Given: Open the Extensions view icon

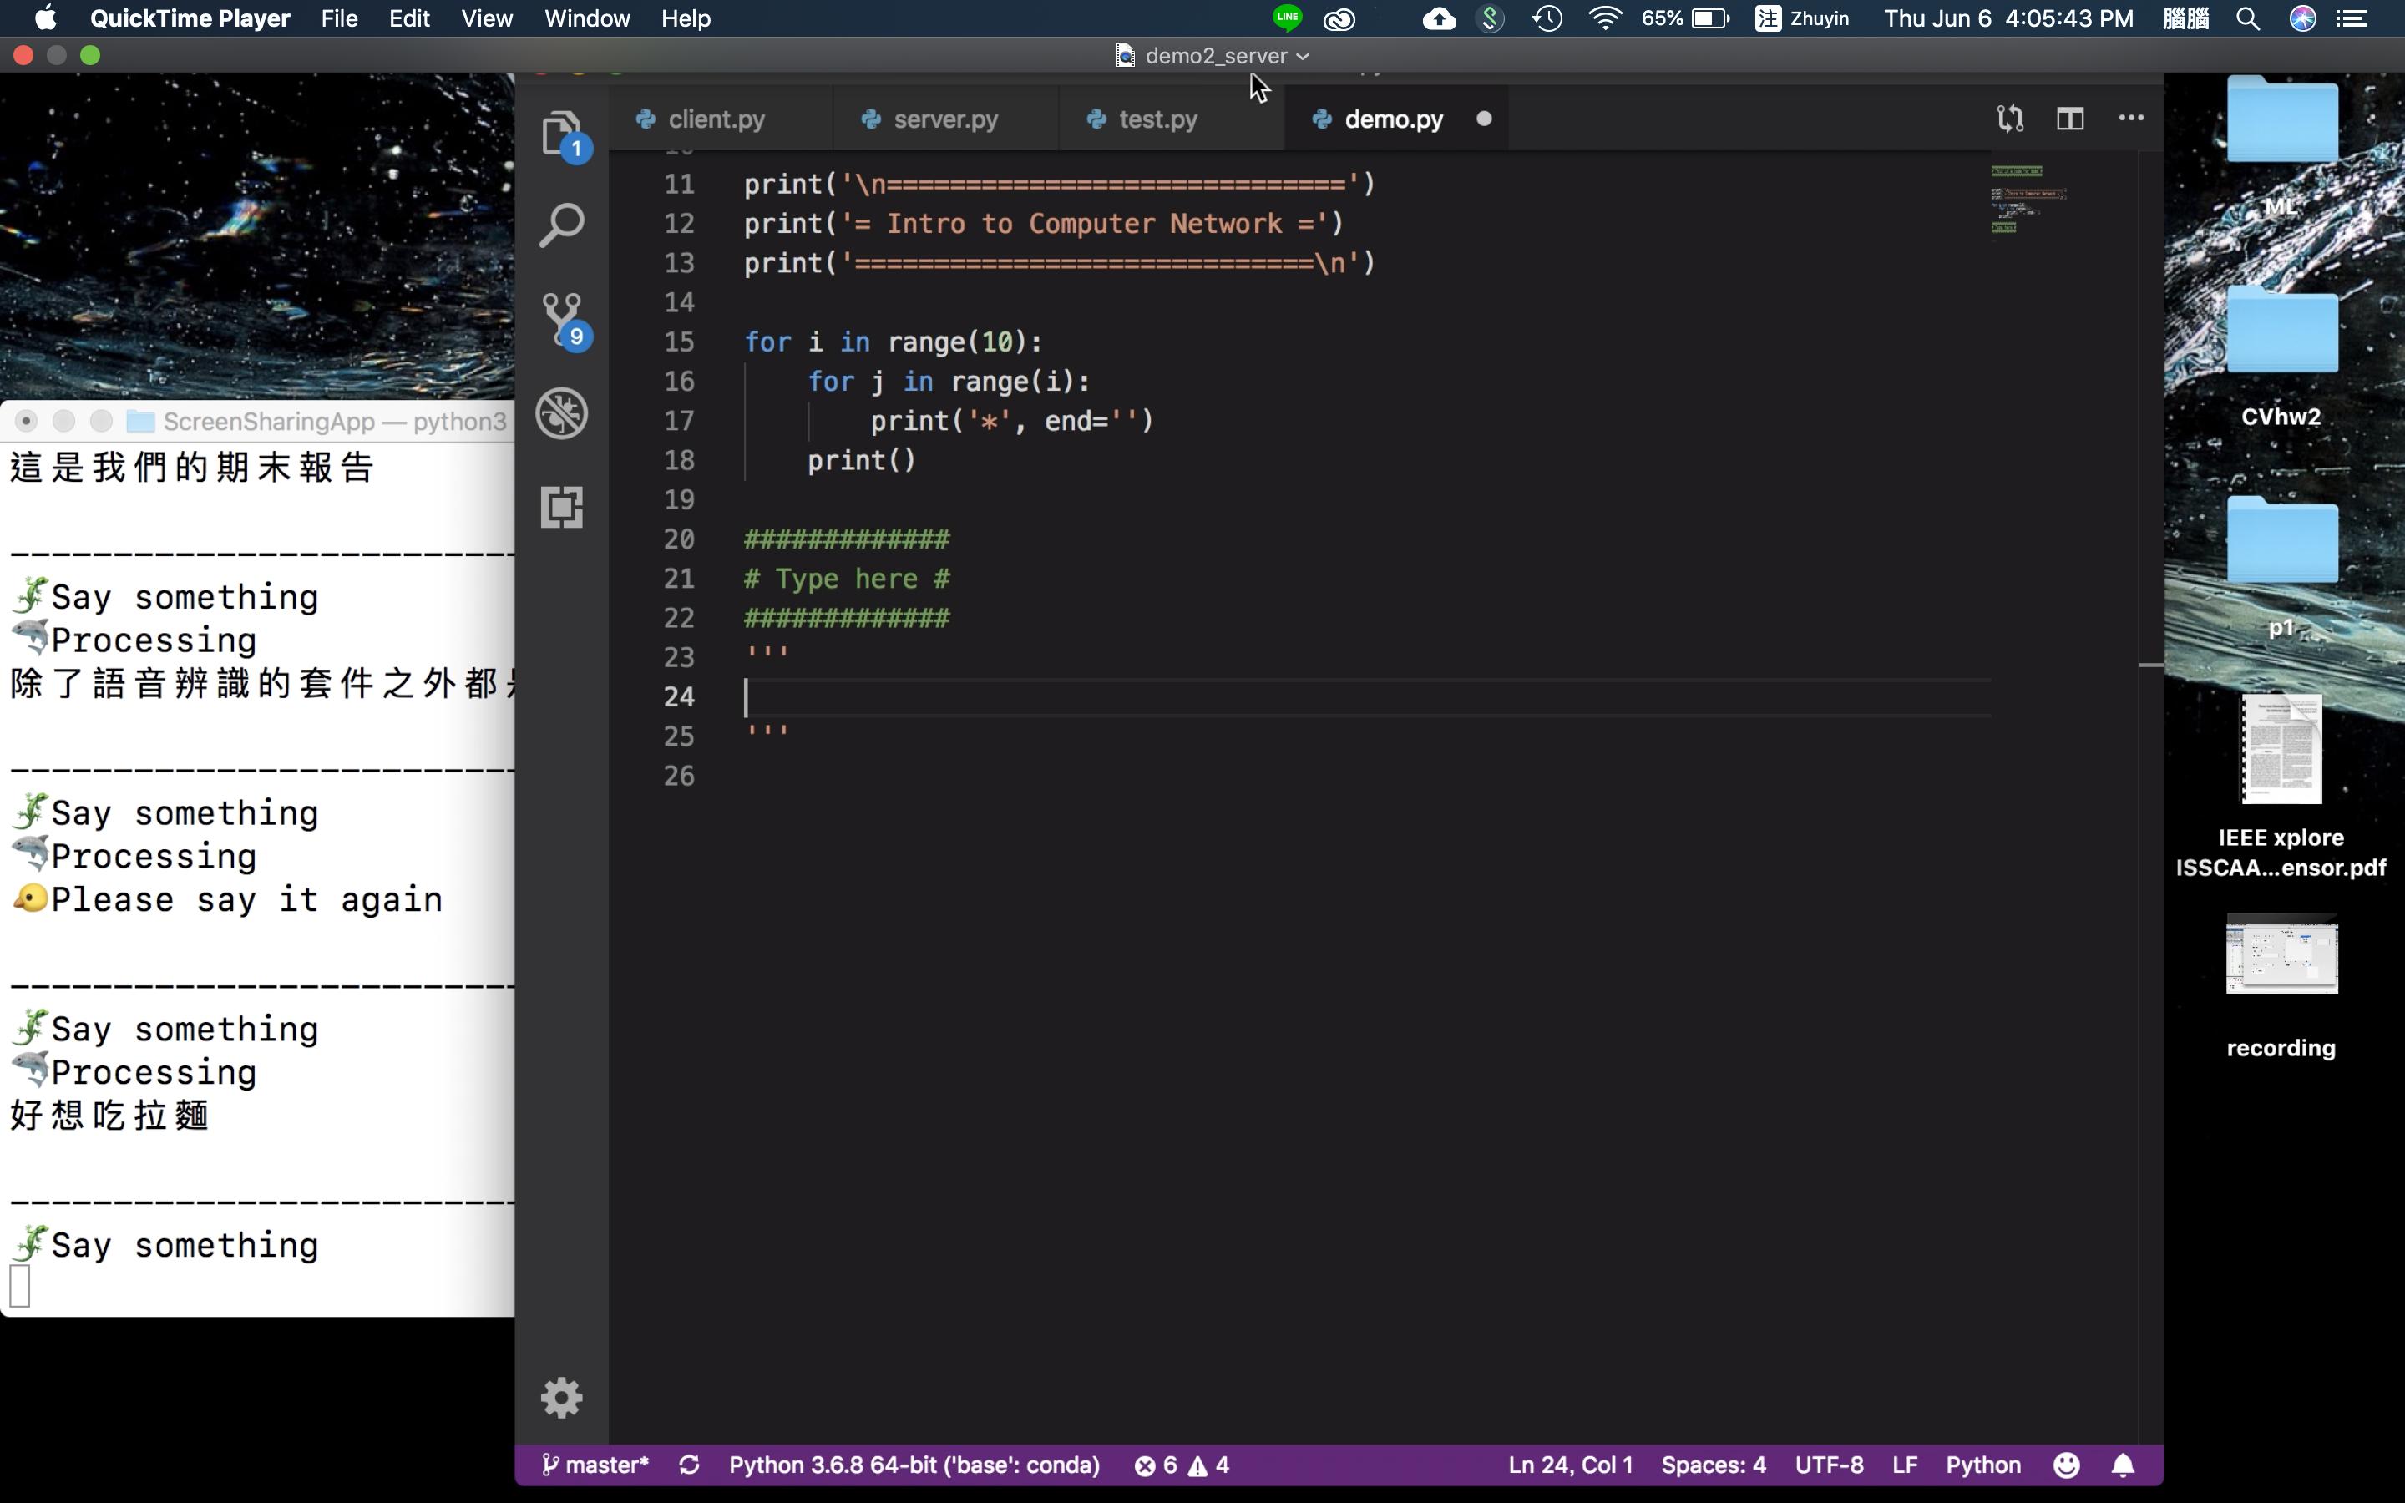Looking at the screenshot, I should (561, 507).
